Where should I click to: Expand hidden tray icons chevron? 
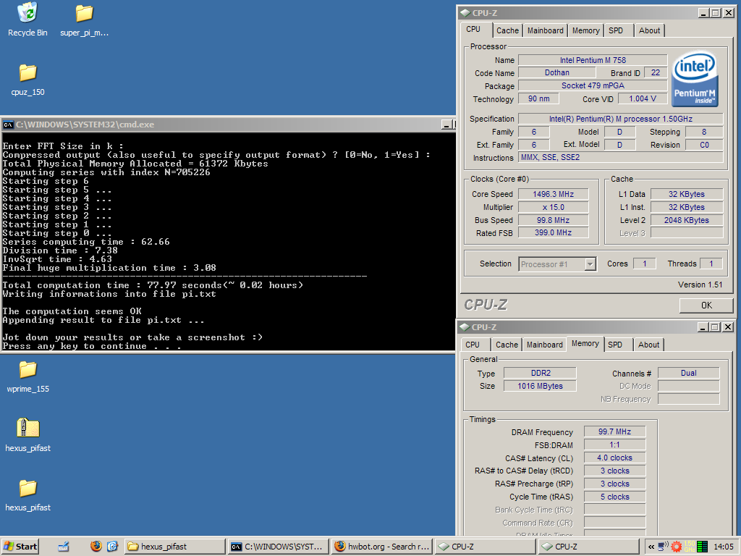click(651, 547)
